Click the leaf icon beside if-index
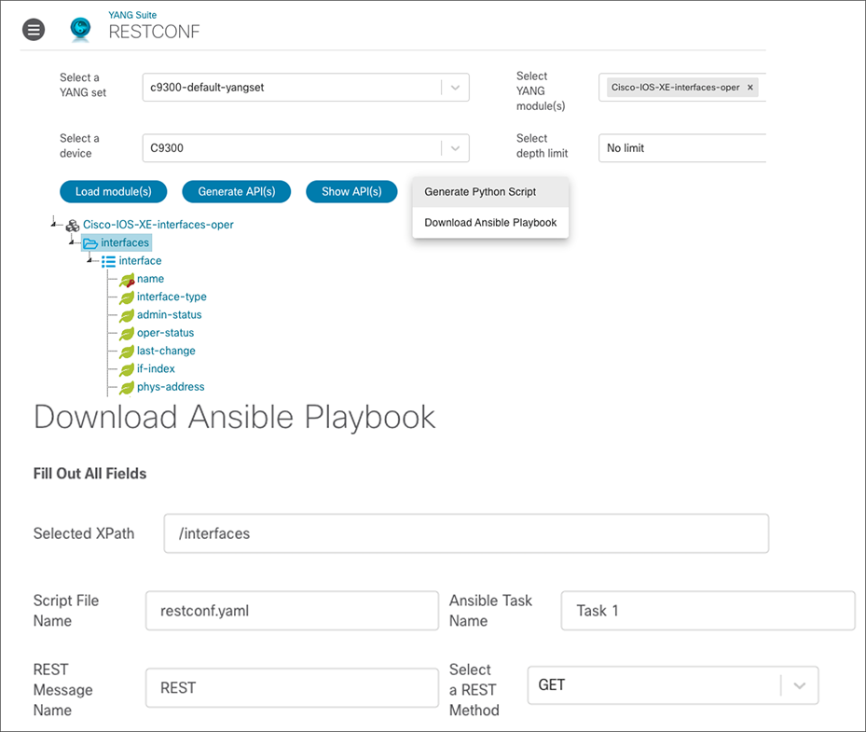The height and width of the screenshot is (732, 866). (127, 369)
